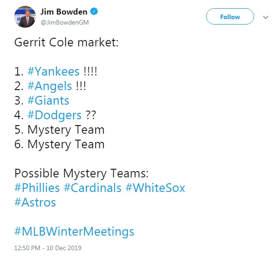Screen dimensions: 275x257
Task: Click the Follow button
Action: click(x=229, y=17)
